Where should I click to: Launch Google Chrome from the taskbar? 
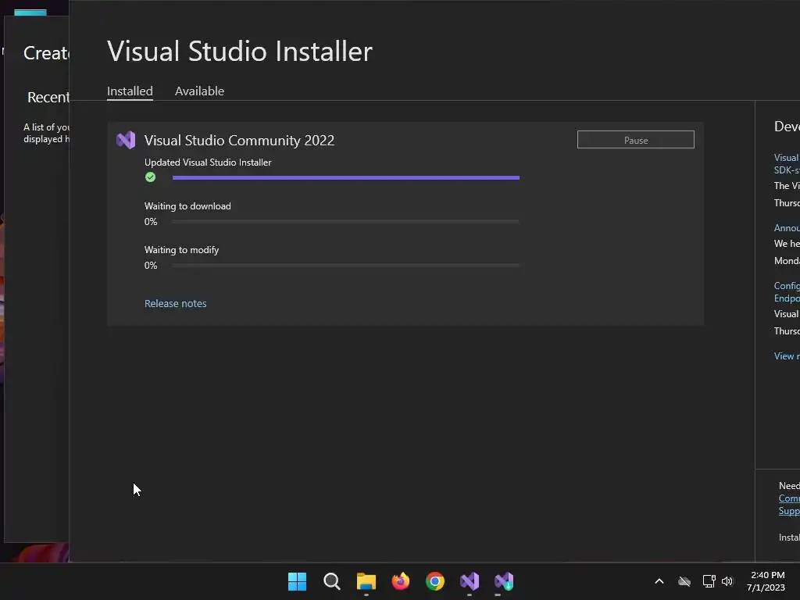tap(434, 581)
